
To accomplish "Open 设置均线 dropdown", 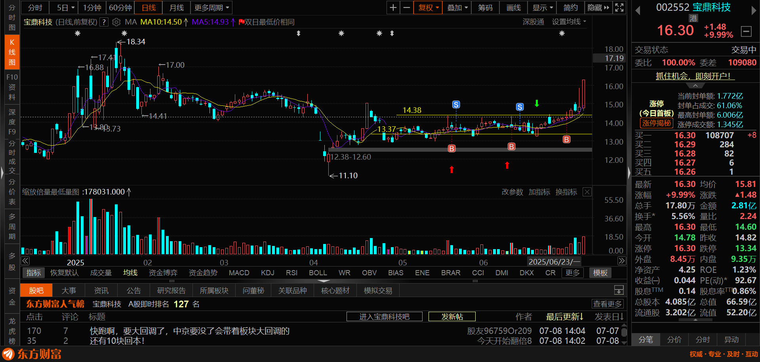I will [569, 22].
